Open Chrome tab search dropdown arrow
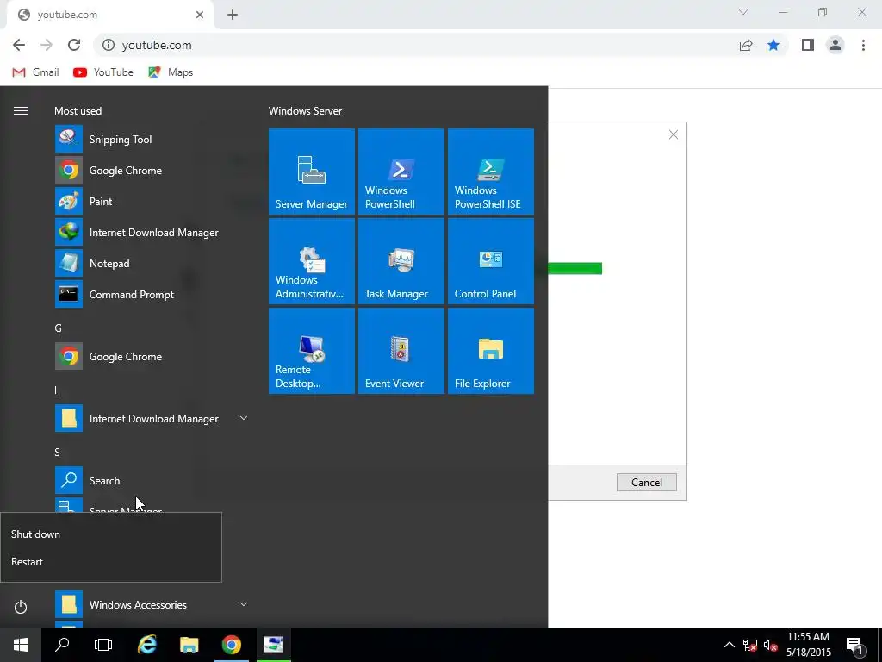The width and height of the screenshot is (882, 662). click(743, 12)
